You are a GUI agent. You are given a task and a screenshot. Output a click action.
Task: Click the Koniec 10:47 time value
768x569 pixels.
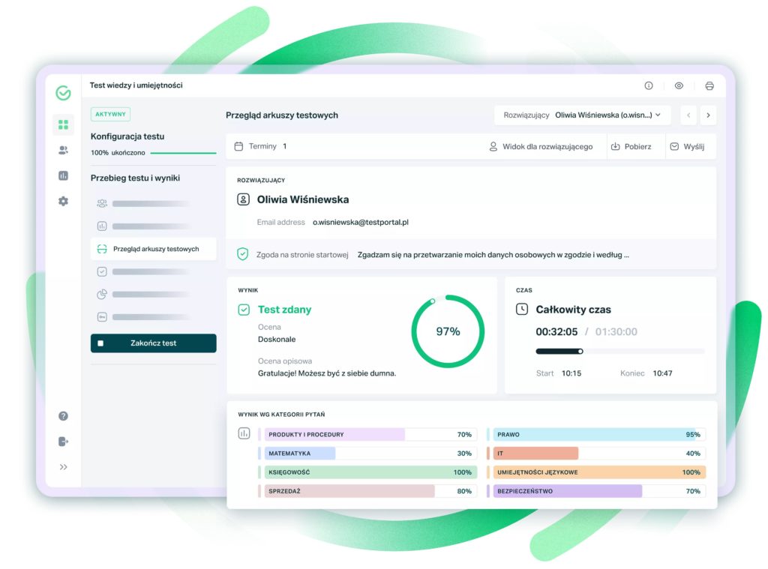[x=662, y=373]
